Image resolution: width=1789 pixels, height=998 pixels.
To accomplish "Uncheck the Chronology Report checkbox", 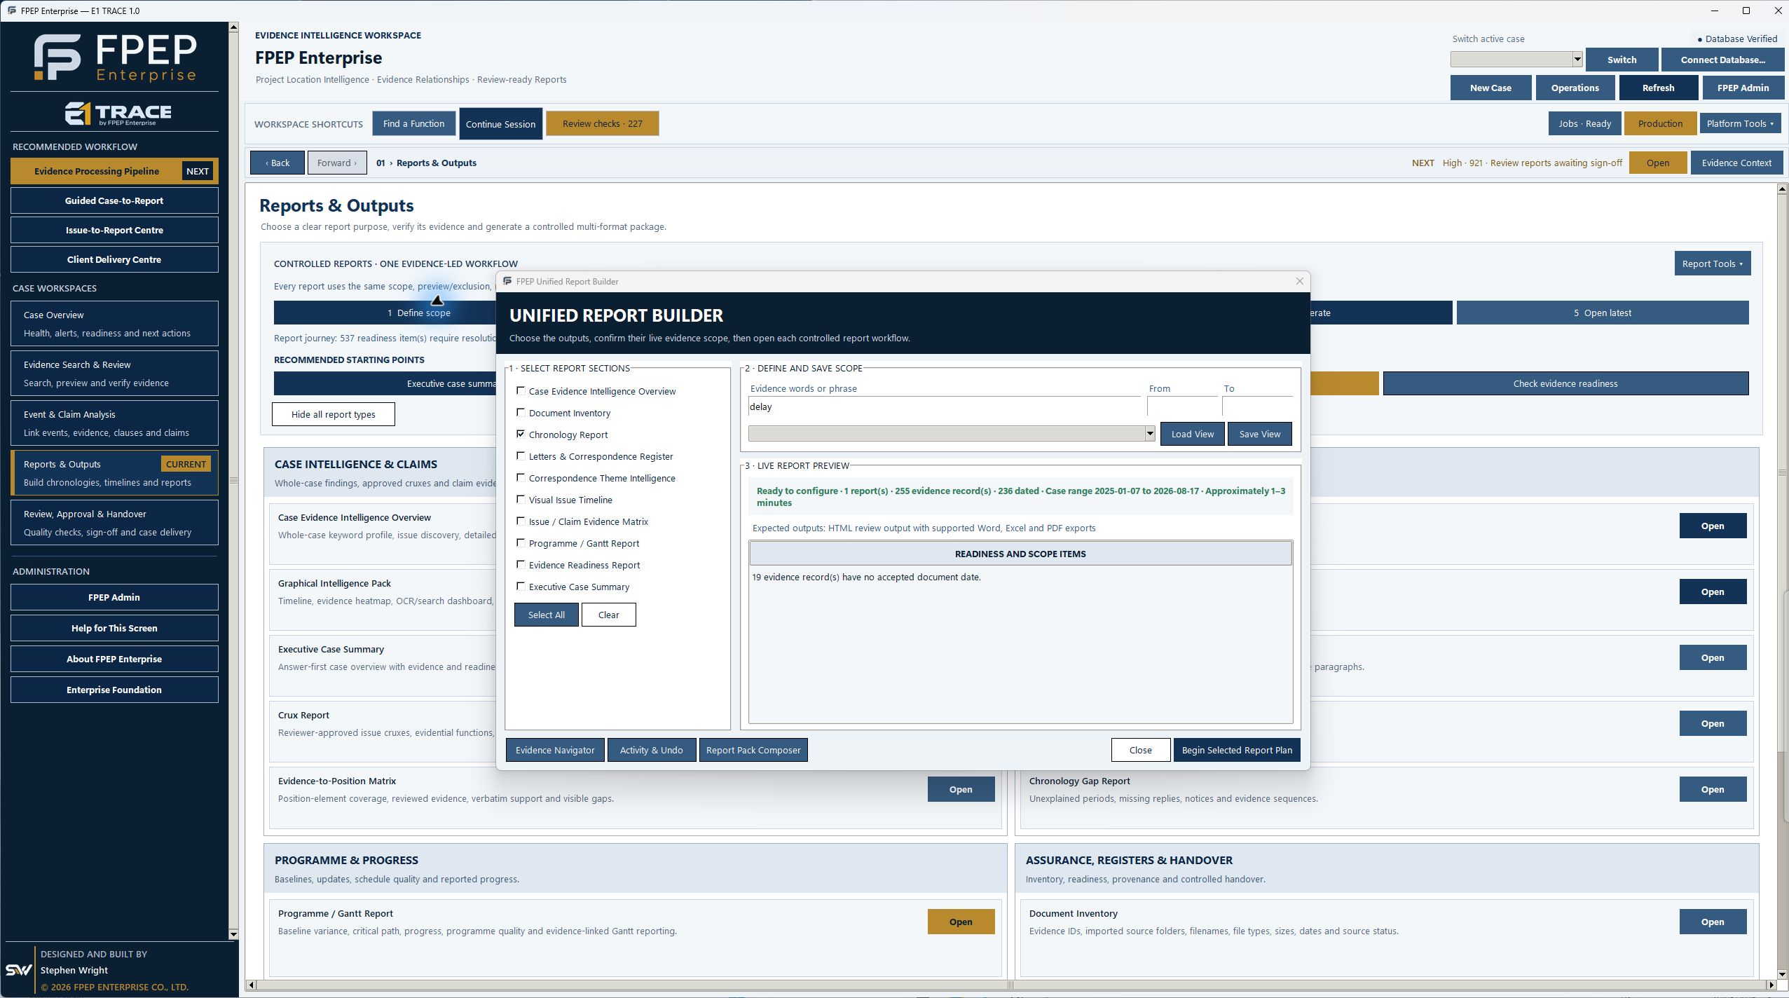I will (521, 435).
